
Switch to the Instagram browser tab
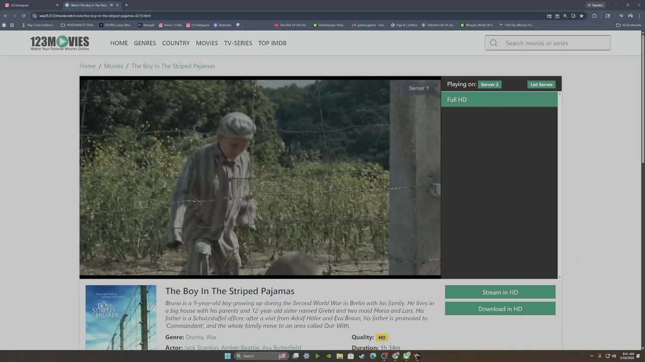pos(31,5)
